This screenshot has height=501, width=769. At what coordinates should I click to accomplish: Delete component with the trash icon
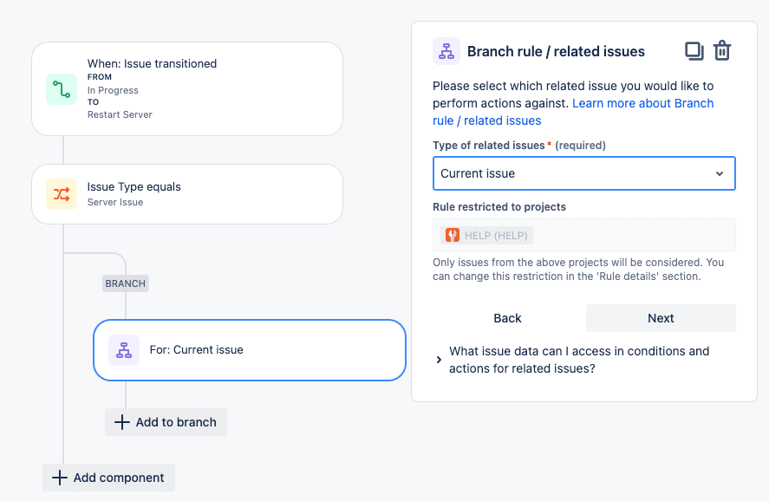click(x=722, y=50)
